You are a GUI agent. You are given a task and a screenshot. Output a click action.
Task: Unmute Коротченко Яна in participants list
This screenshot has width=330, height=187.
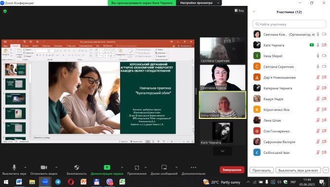click(x=318, y=110)
